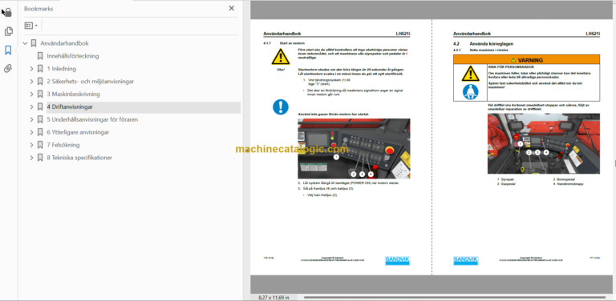Click the Sandvik logo on left page
Viewport: 616px width, 301px height.
[x=397, y=261]
